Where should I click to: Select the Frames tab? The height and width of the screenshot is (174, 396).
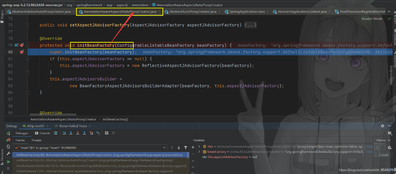(20, 140)
